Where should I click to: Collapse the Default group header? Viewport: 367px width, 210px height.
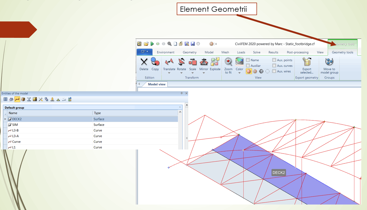[x=180, y=107]
